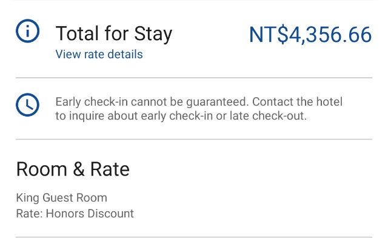Click the divider below View rate details
The image size is (388, 238).
pyautogui.click(x=194, y=78)
